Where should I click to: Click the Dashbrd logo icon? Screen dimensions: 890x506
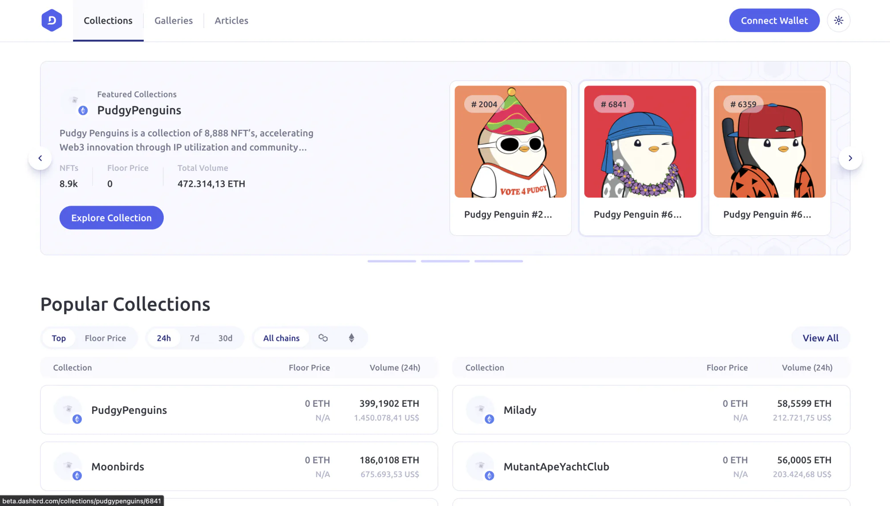pyautogui.click(x=52, y=20)
